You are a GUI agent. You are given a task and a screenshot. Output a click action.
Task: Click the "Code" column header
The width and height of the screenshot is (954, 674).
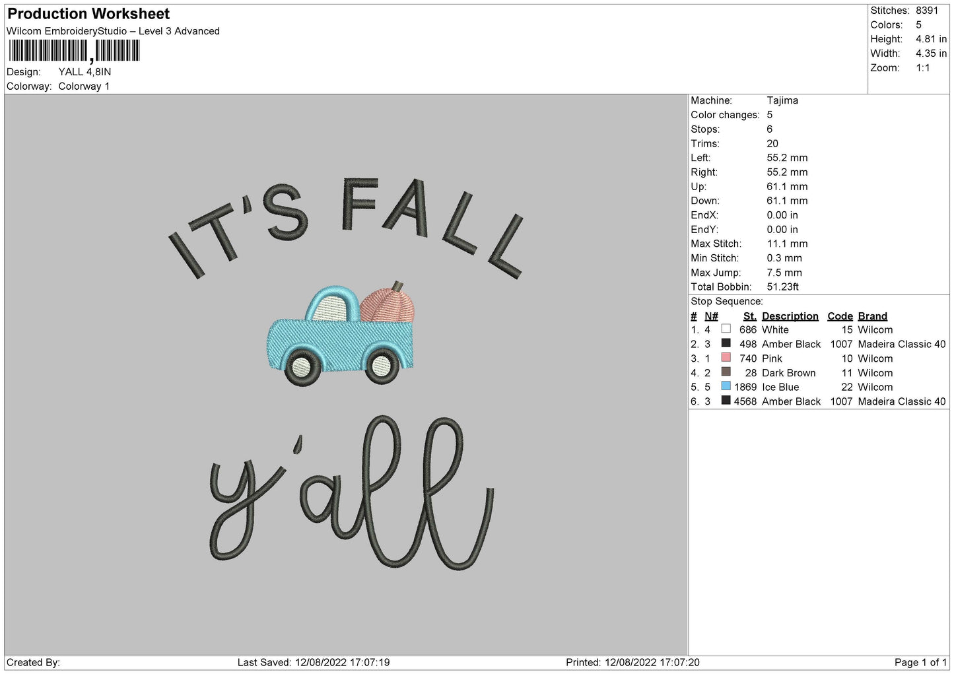coord(840,316)
